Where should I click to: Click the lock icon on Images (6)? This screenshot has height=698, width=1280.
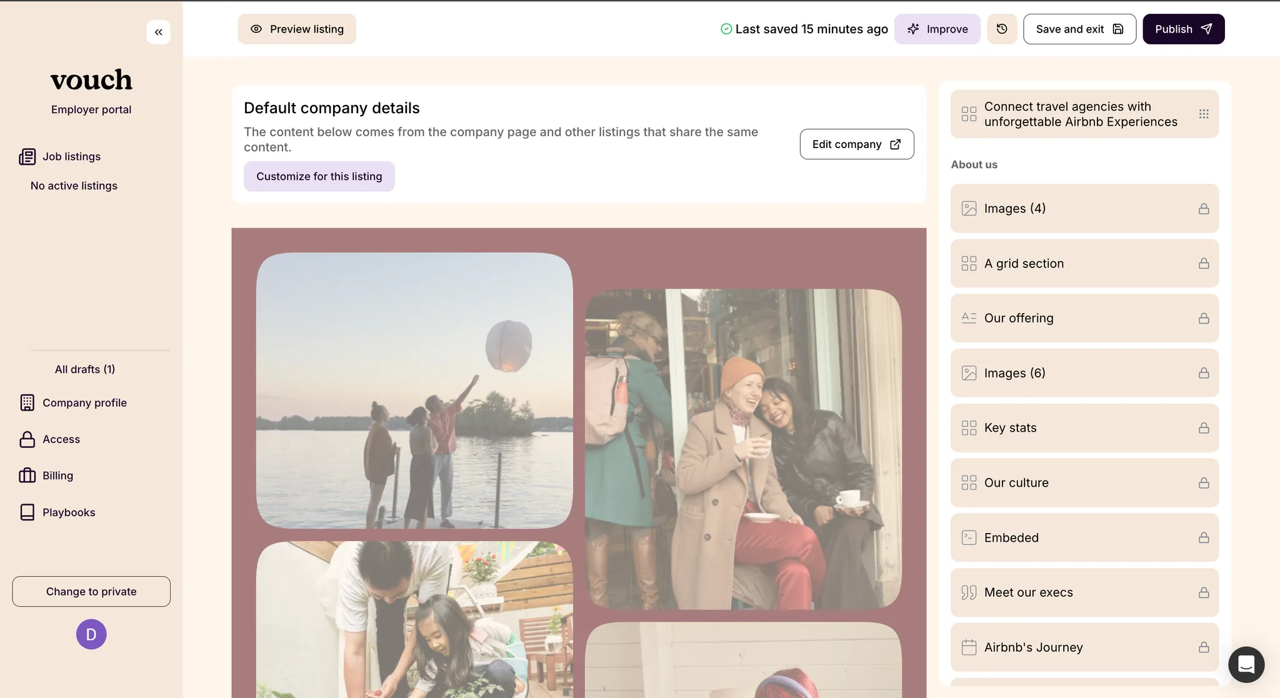[x=1204, y=373]
